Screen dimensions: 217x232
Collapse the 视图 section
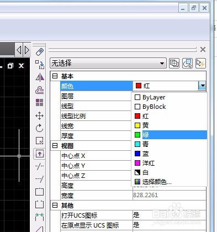click(x=55, y=146)
